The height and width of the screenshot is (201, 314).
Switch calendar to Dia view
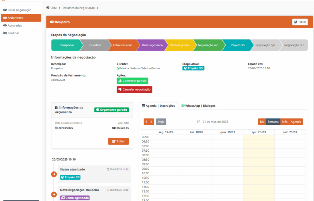(262, 122)
